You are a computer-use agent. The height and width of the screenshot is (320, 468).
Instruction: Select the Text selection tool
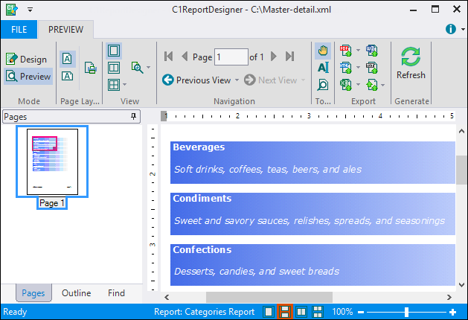[x=323, y=68]
